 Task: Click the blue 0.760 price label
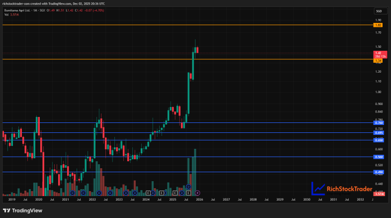(x=379, y=123)
